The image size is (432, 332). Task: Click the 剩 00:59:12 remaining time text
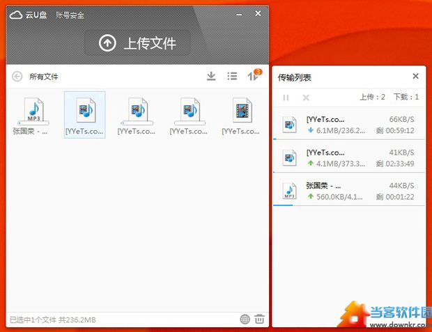point(395,130)
